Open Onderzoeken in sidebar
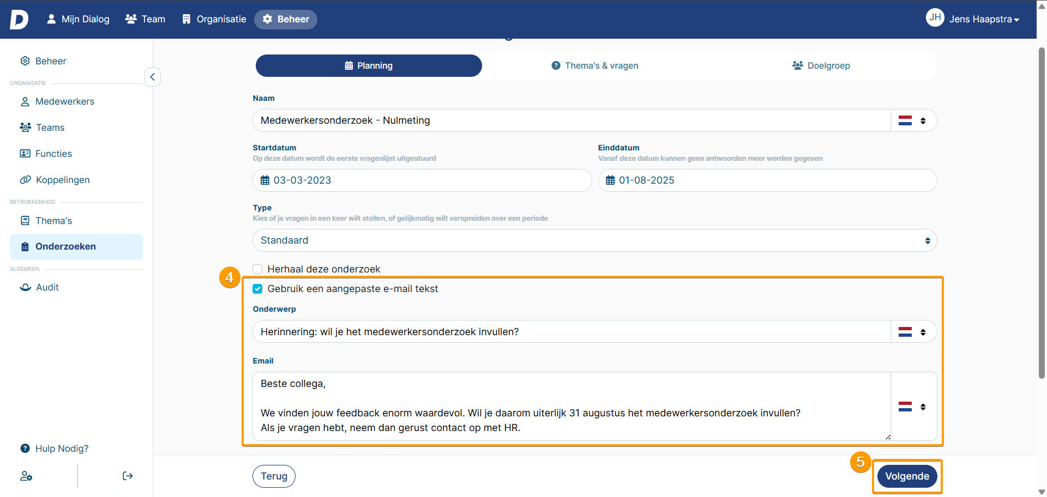The height and width of the screenshot is (497, 1047). [76, 247]
